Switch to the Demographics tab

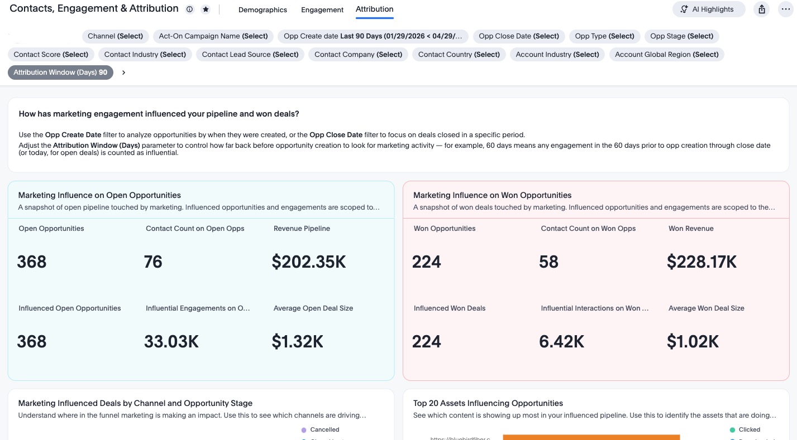pyautogui.click(x=263, y=10)
